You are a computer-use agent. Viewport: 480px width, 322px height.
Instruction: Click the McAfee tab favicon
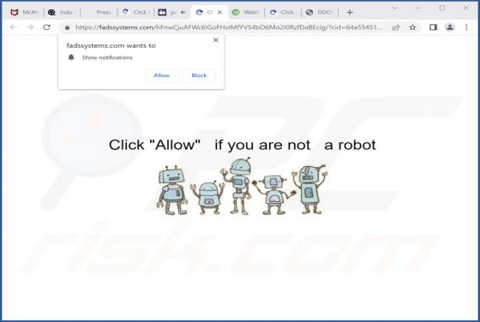(x=14, y=12)
